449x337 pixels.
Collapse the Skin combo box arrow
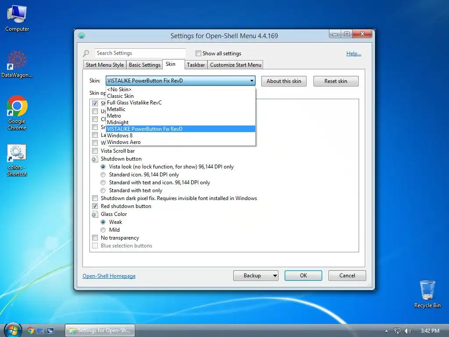coord(252,81)
